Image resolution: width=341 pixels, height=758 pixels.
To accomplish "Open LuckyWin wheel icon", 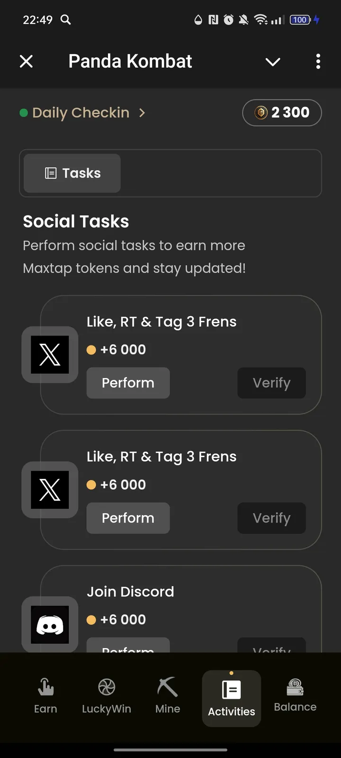I will tap(107, 686).
